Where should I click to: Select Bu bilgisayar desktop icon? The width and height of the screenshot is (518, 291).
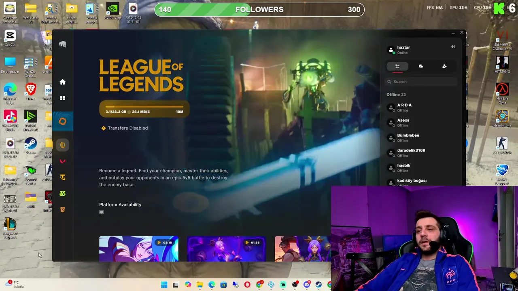pos(10,65)
